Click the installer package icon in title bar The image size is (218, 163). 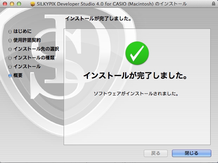click(x=33, y=4)
